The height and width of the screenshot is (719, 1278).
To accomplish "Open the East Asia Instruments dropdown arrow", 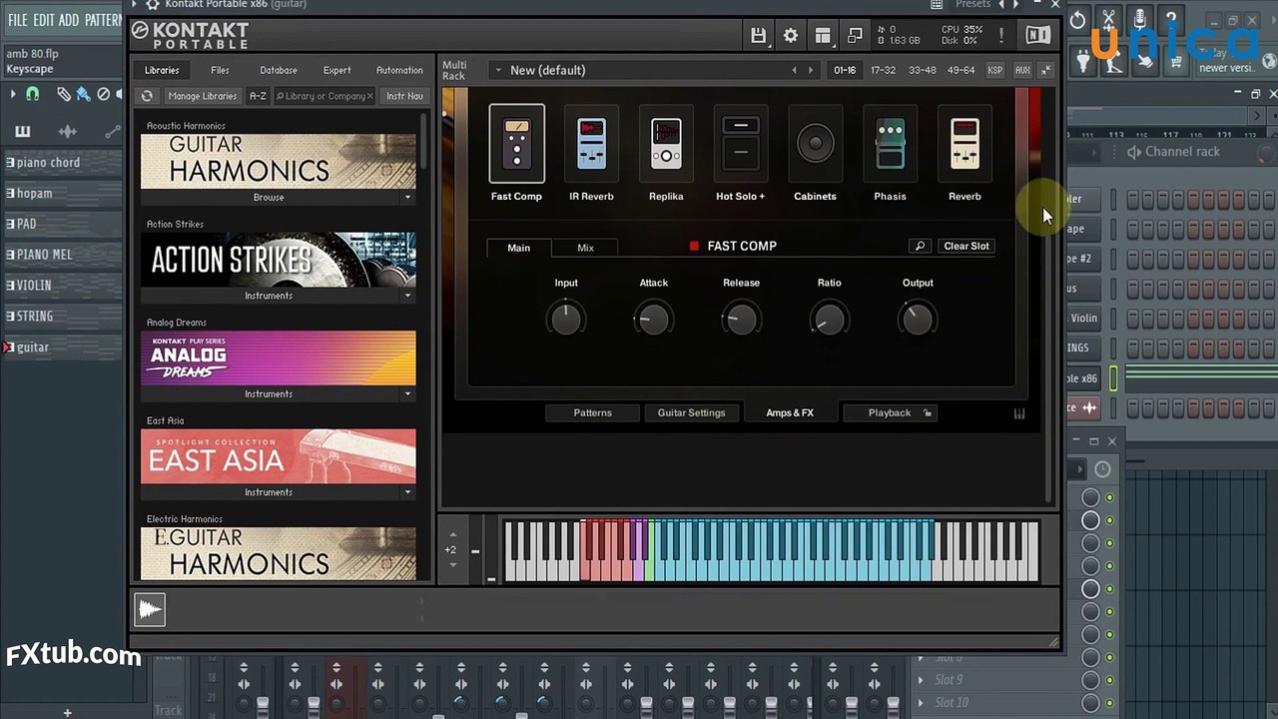I will pos(407,492).
